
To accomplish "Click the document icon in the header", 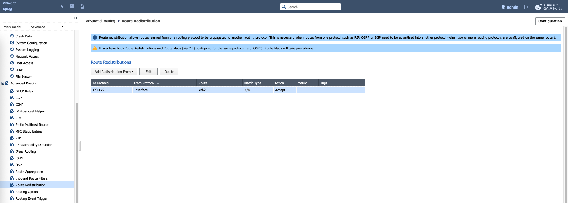I will [82, 6].
